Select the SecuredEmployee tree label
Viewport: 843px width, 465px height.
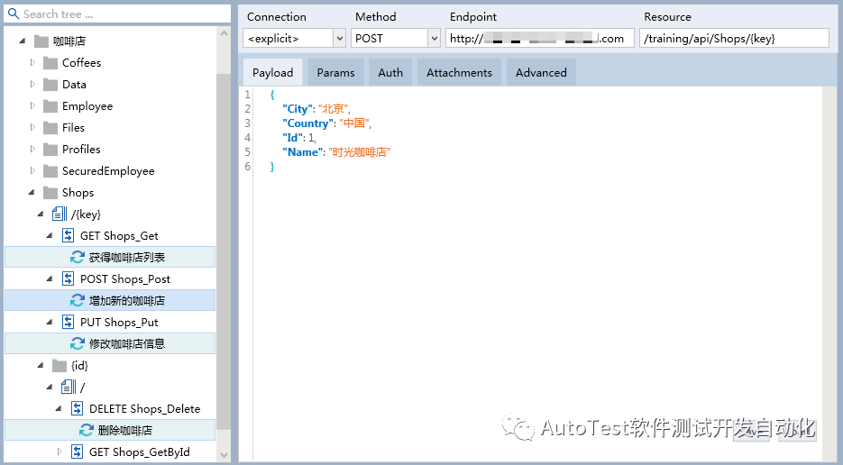point(108,171)
